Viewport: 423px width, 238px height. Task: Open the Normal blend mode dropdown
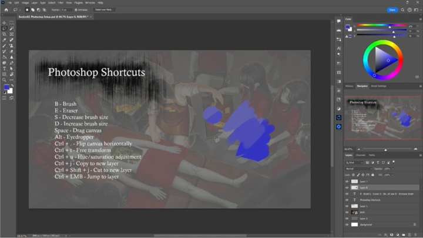(x=358, y=169)
